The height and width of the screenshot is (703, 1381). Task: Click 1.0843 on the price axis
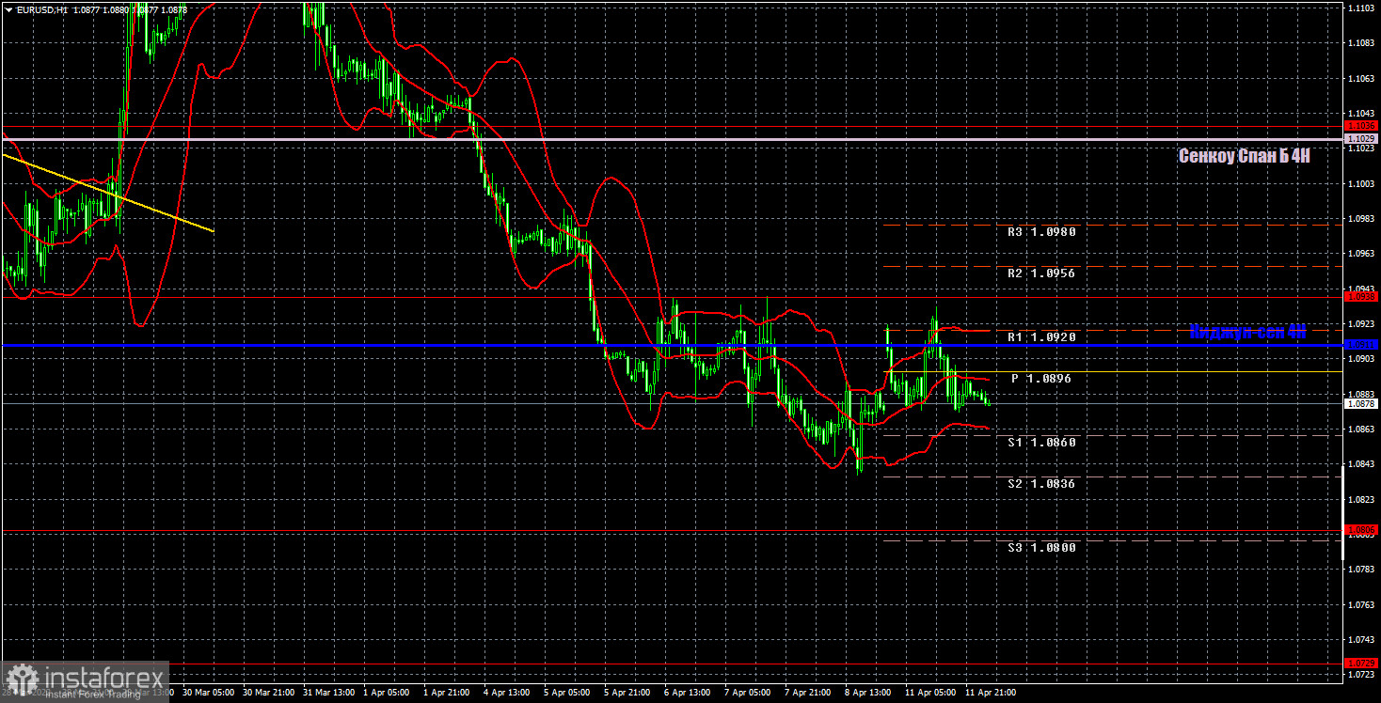1361,464
